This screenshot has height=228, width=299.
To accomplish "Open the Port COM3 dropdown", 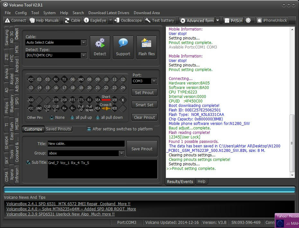I will click(154, 81).
